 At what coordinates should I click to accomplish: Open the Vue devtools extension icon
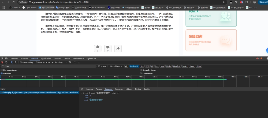[x=236, y=2]
